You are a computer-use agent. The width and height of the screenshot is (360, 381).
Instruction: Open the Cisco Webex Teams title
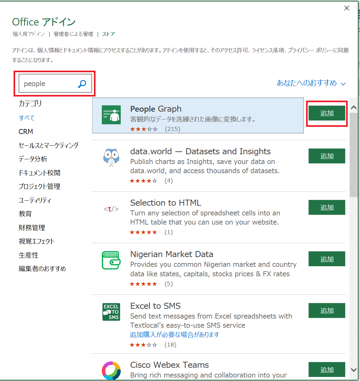(x=169, y=365)
